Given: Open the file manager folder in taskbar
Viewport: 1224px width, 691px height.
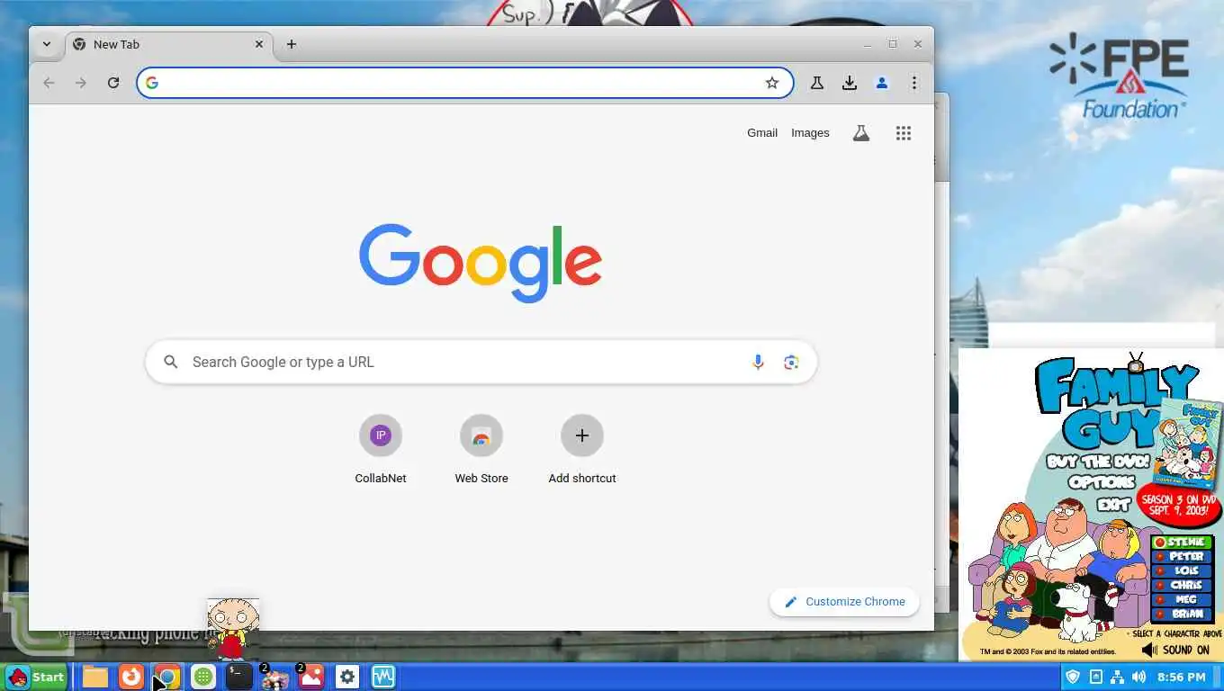Looking at the screenshot, I should click(95, 677).
